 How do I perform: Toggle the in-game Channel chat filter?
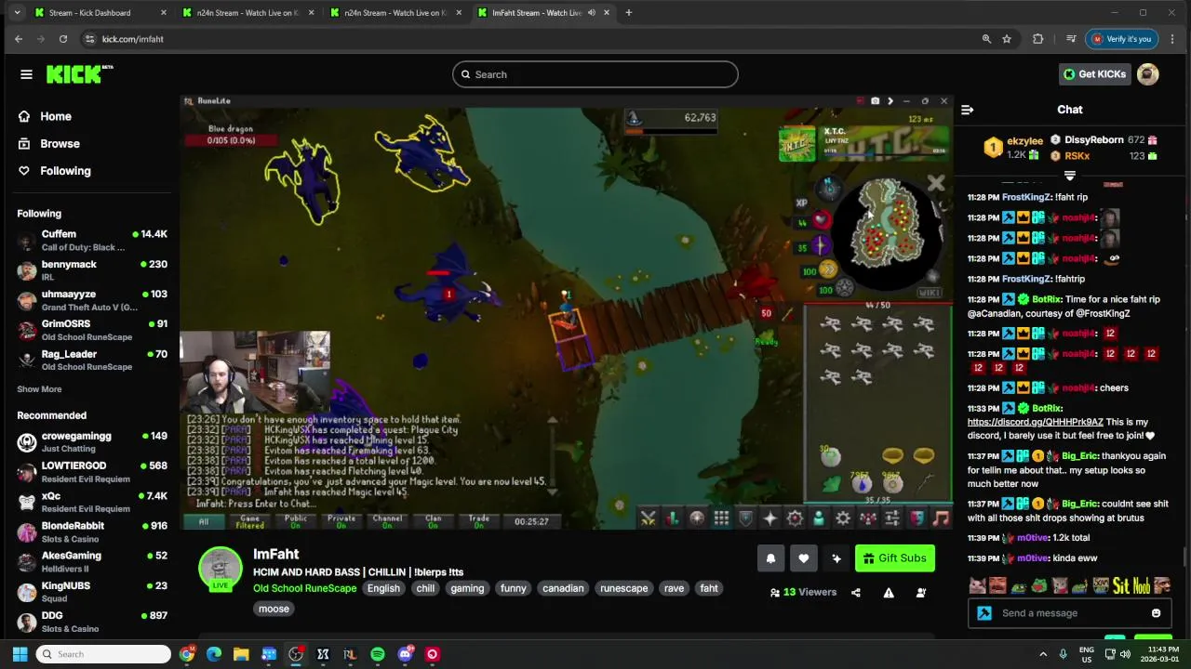tap(387, 521)
